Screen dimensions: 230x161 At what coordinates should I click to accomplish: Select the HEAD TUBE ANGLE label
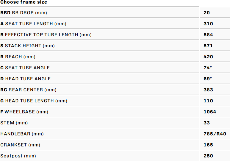(26, 79)
